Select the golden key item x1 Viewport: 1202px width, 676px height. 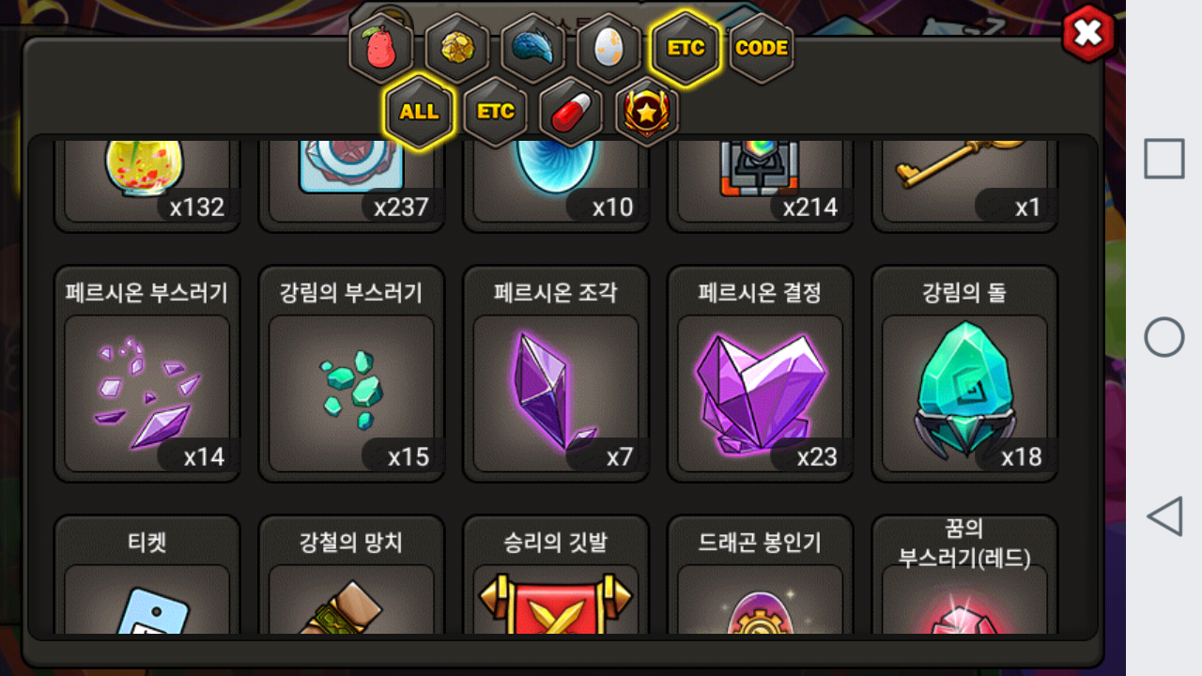click(x=964, y=184)
